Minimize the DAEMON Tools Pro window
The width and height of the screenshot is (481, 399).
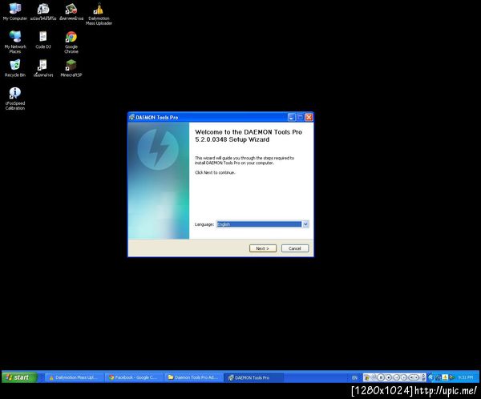pyautogui.click(x=291, y=117)
